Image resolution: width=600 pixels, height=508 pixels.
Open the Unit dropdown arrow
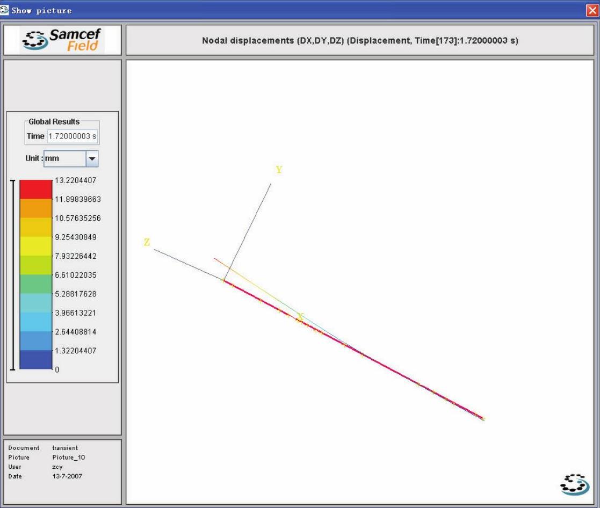tap(92, 159)
